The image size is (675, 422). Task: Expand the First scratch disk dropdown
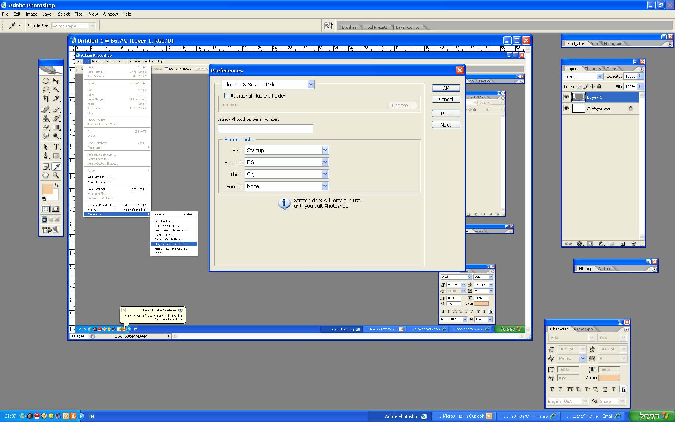[325, 150]
